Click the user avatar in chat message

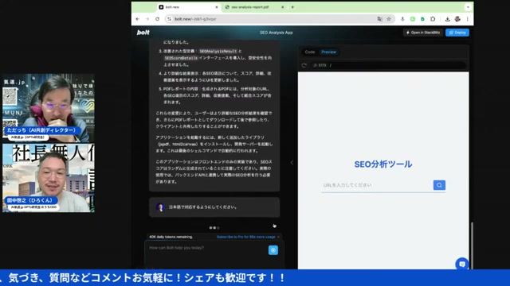pyautogui.click(x=160, y=207)
